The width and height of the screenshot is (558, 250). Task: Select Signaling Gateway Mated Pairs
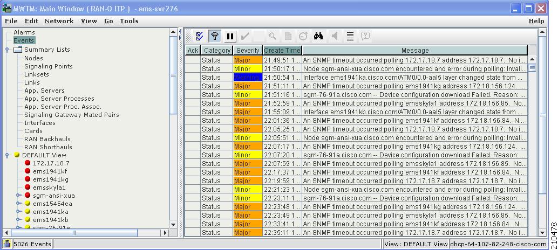(72, 115)
